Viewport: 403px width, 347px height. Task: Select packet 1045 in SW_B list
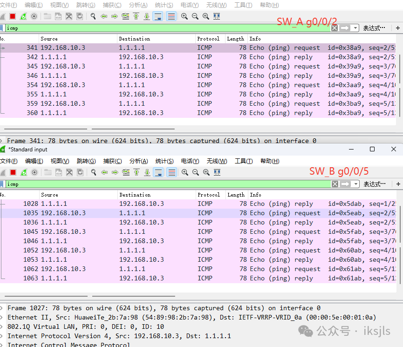(x=198, y=231)
